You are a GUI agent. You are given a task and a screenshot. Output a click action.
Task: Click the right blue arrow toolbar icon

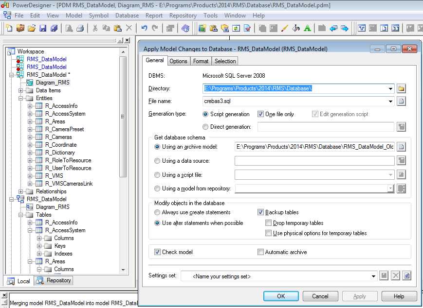coord(345,28)
